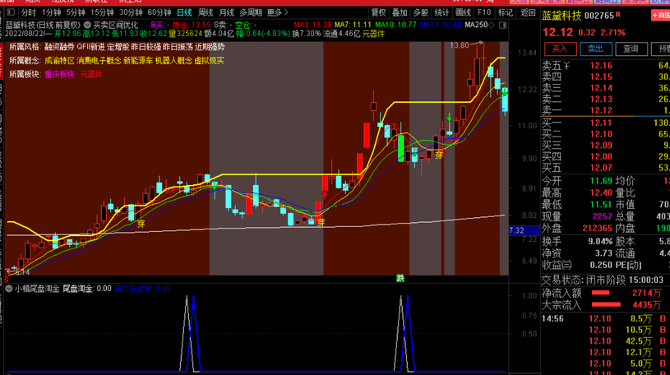The width and height of the screenshot is (670, 375).
Task: Click the 重庆板块 sector link
Action: pos(59,74)
